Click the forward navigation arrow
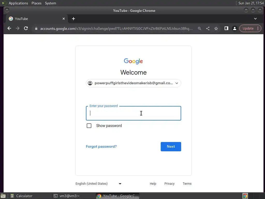Viewport: 265px width, 199px height. coord(18,29)
